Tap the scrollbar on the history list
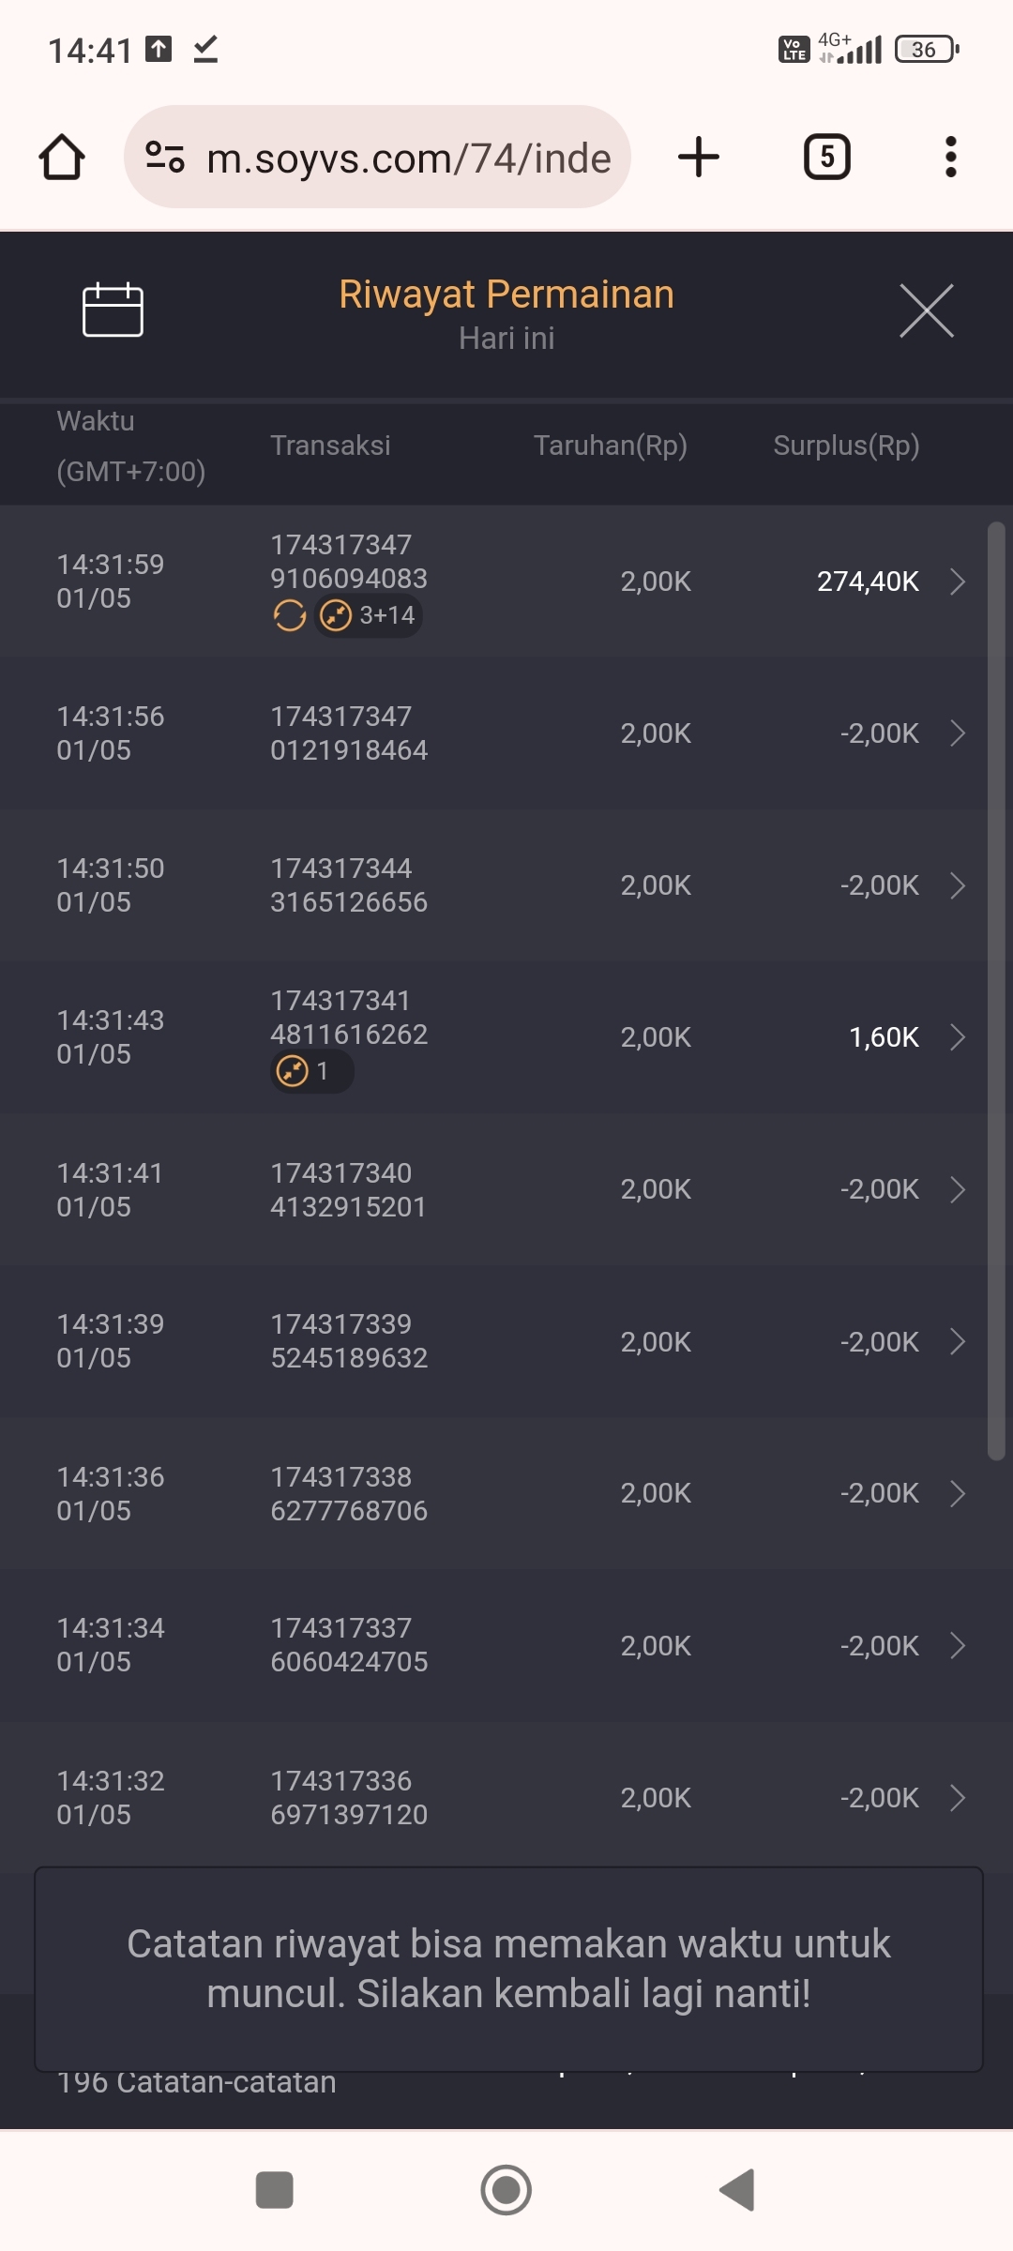Viewport: 1013px width, 2251px height. coord(996,990)
